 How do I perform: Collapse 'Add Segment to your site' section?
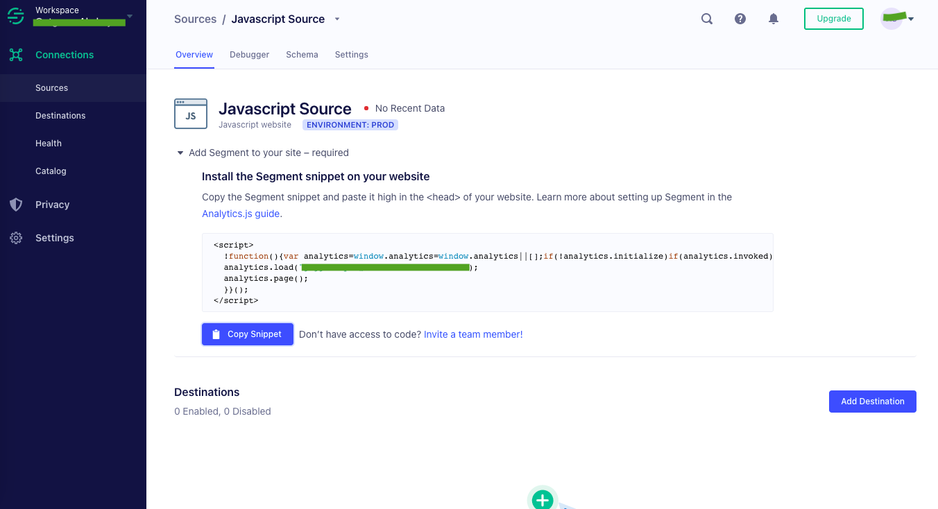pyautogui.click(x=180, y=153)
